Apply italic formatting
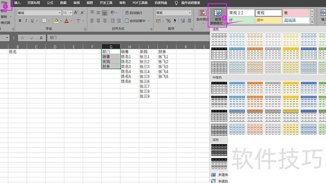Screen dimensions: 326x183 point(26,21)
